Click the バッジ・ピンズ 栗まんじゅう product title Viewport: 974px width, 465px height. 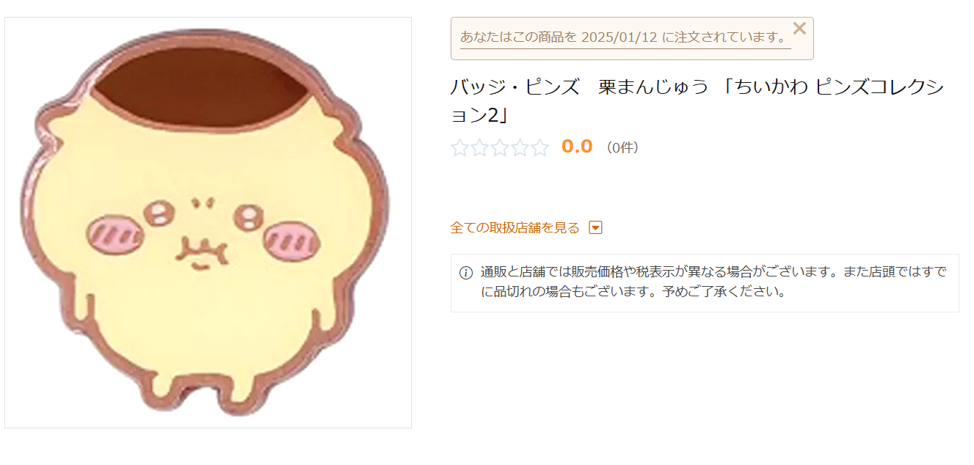(x=697, y=100)
